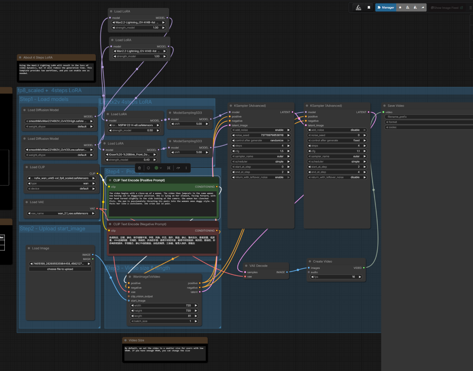Open control after generate combo showing randomize

(x=261, y=141)
